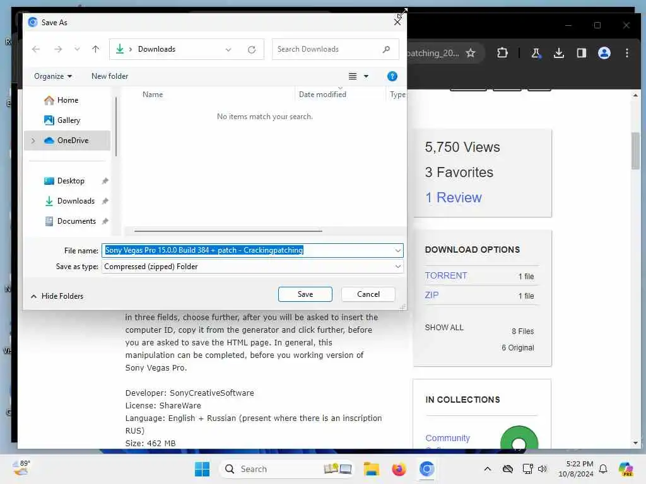Screen dimensions: 646x484
Task: Refresh the Downloads folder view
Action: (x=252, y=49)
